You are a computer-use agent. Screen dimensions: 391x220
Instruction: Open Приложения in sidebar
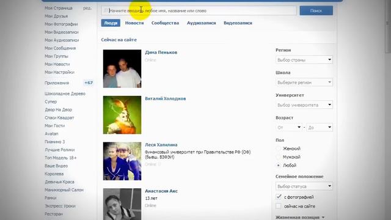[x=57, y=83]
